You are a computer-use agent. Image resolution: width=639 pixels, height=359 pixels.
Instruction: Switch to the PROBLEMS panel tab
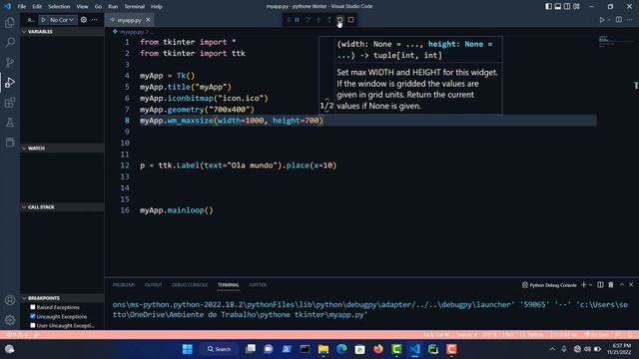(124, 285)
